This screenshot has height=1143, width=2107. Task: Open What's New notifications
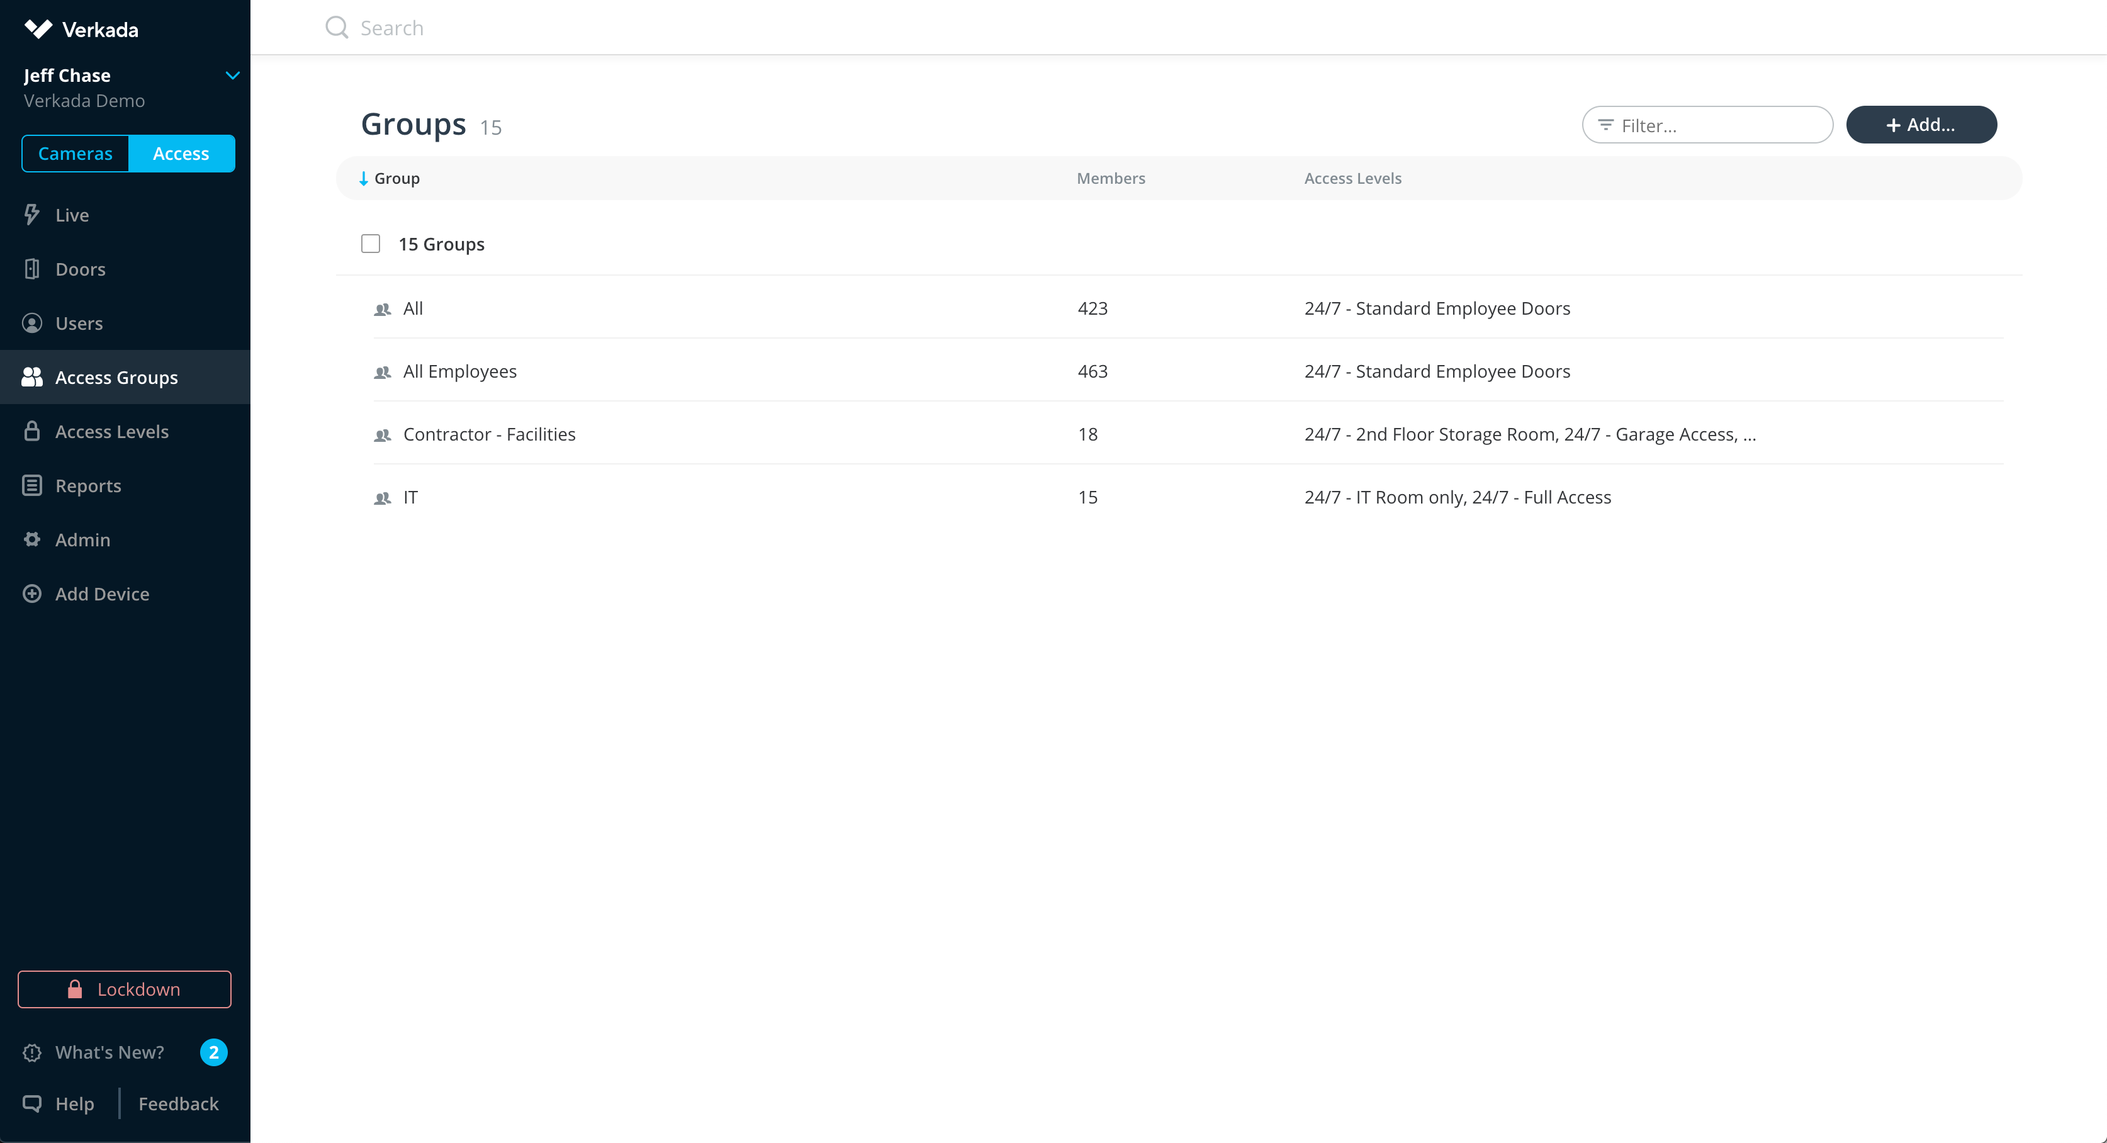[110, 1051]
